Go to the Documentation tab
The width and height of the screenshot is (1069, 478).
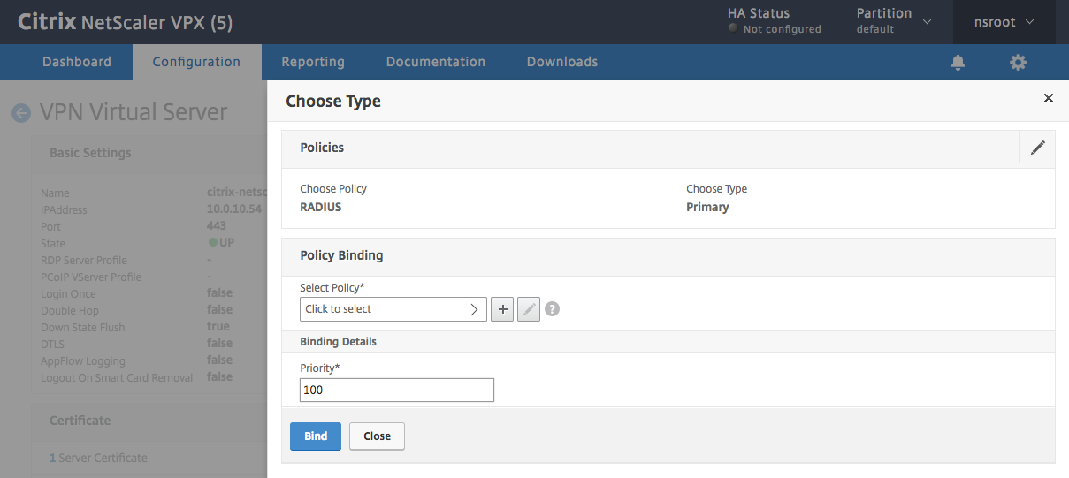[436, 62]
